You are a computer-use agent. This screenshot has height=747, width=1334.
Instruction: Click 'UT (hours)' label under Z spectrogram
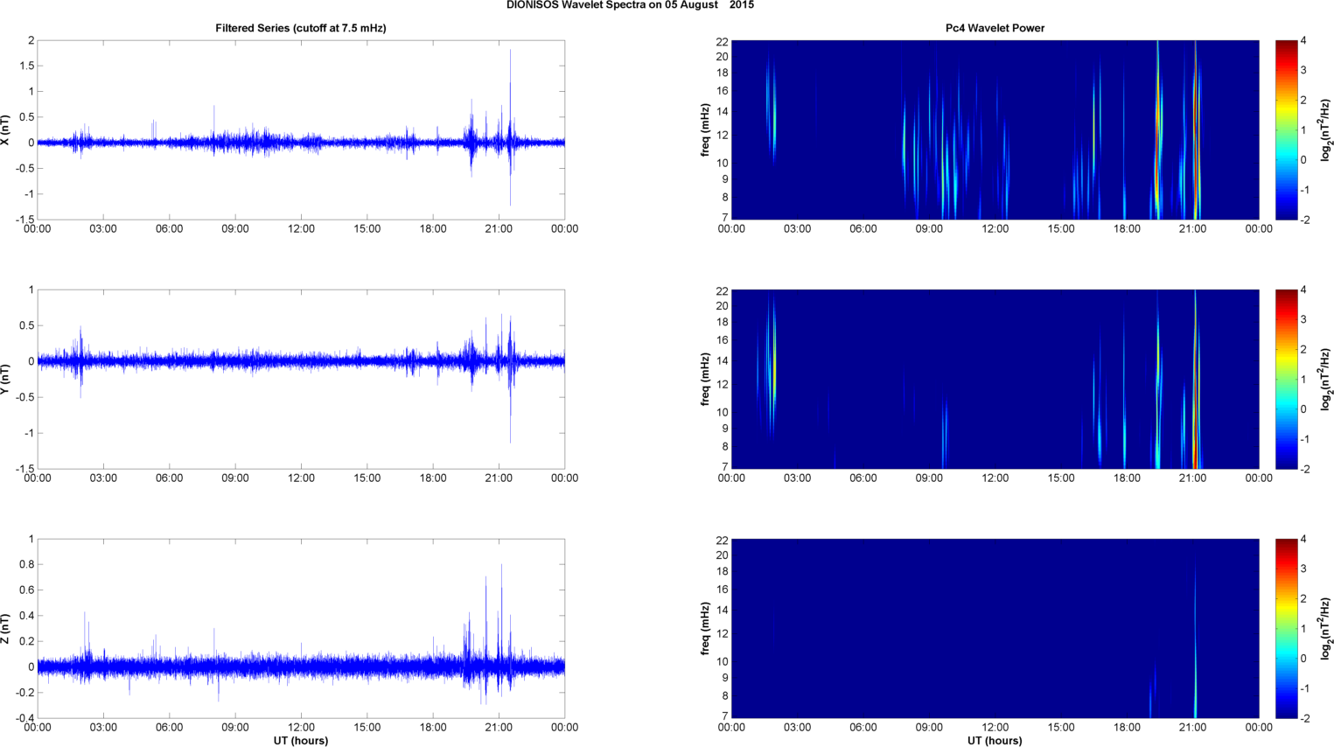coord(995,741)
